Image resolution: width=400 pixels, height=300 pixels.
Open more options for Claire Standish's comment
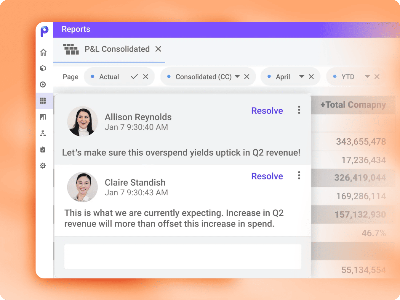click(x=299, y=176)
